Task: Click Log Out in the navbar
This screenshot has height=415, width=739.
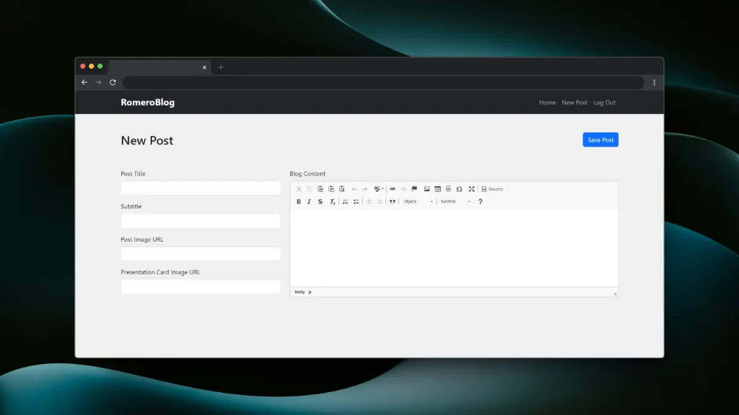Action: pos(604,103)
